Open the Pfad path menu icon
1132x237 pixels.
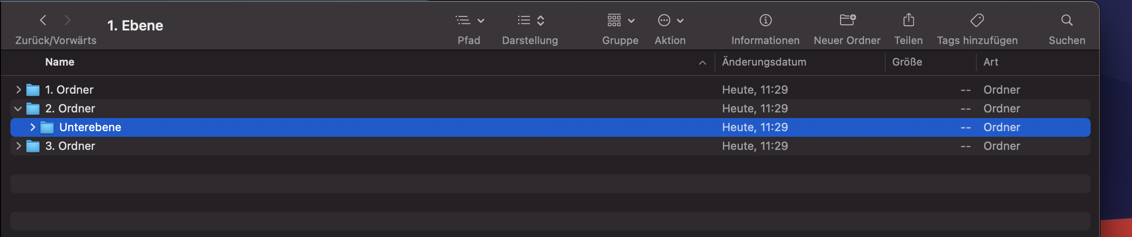[x=469, y=20]
